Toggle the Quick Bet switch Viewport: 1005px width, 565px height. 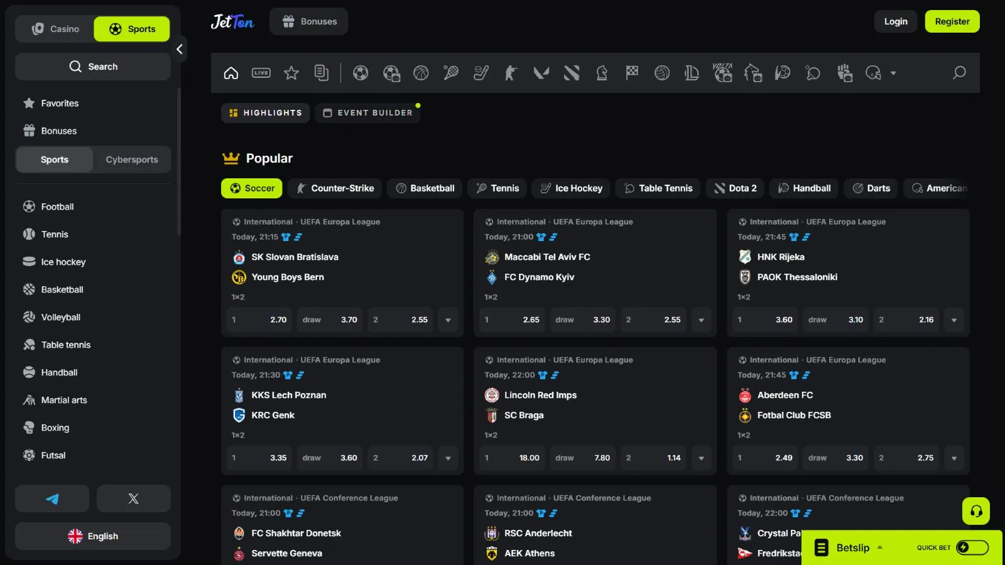972,547
